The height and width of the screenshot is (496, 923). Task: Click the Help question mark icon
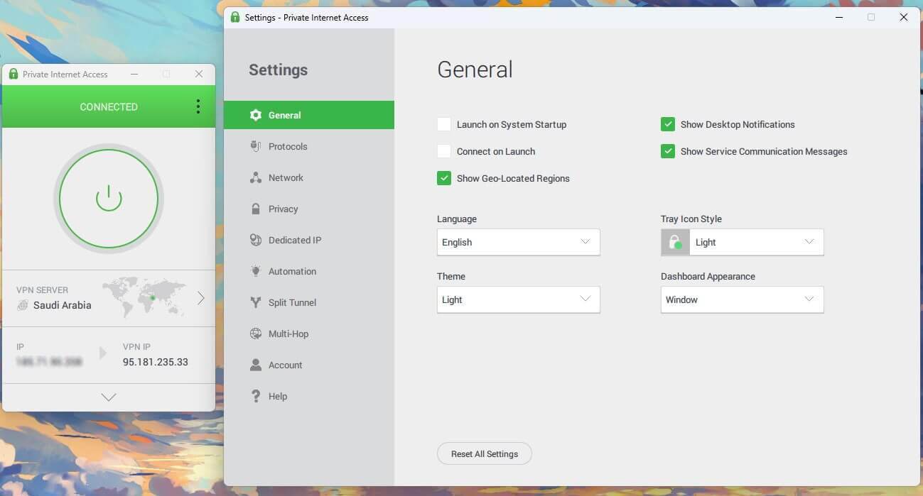click(x=256, y=396)
